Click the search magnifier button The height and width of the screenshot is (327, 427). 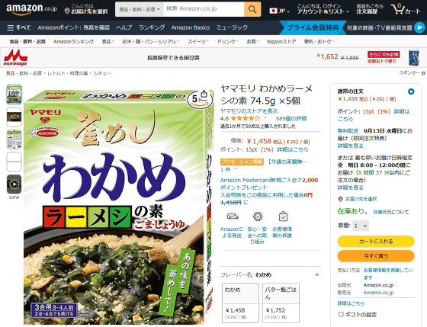tap(252, 9)
